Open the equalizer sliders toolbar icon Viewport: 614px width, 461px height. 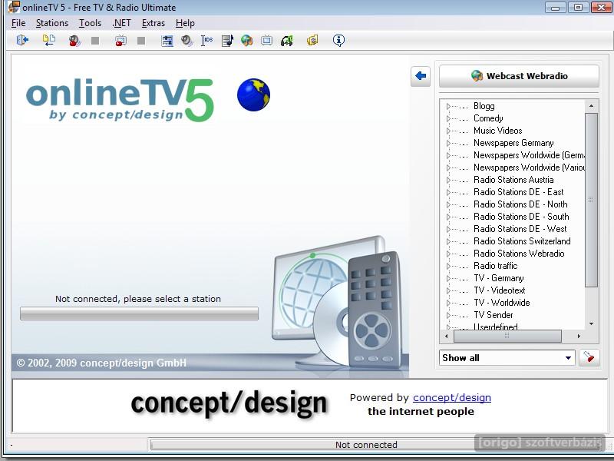(x=167, y=41)
